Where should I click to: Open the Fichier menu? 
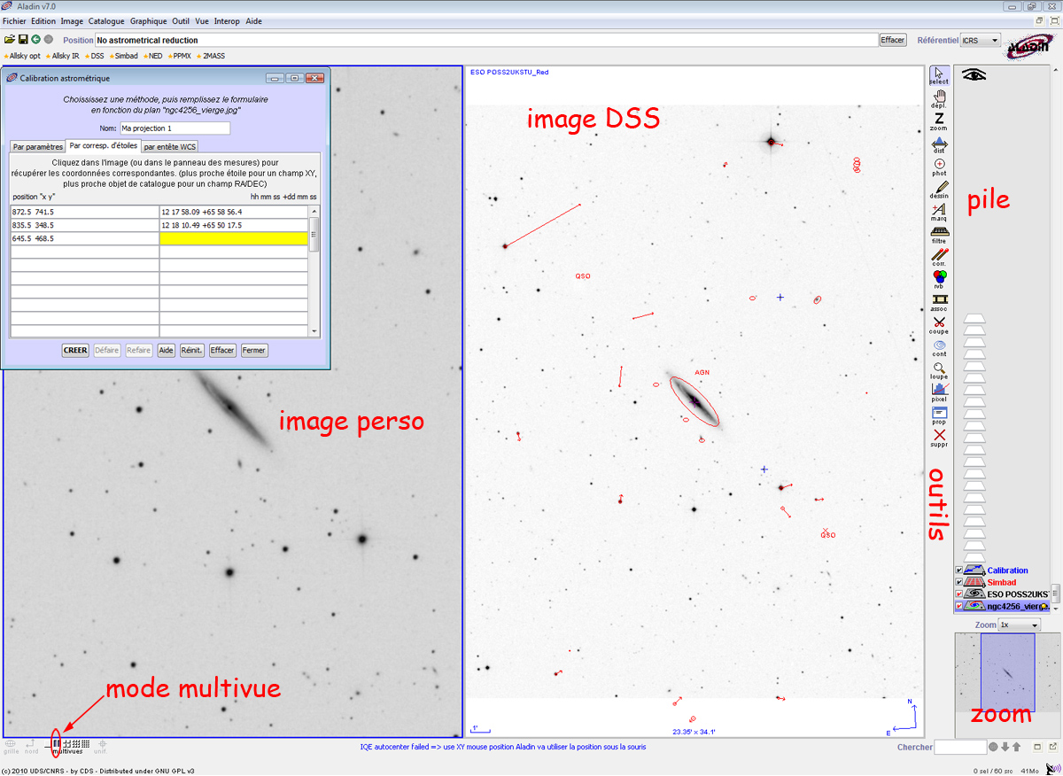(x=14, y=20)
